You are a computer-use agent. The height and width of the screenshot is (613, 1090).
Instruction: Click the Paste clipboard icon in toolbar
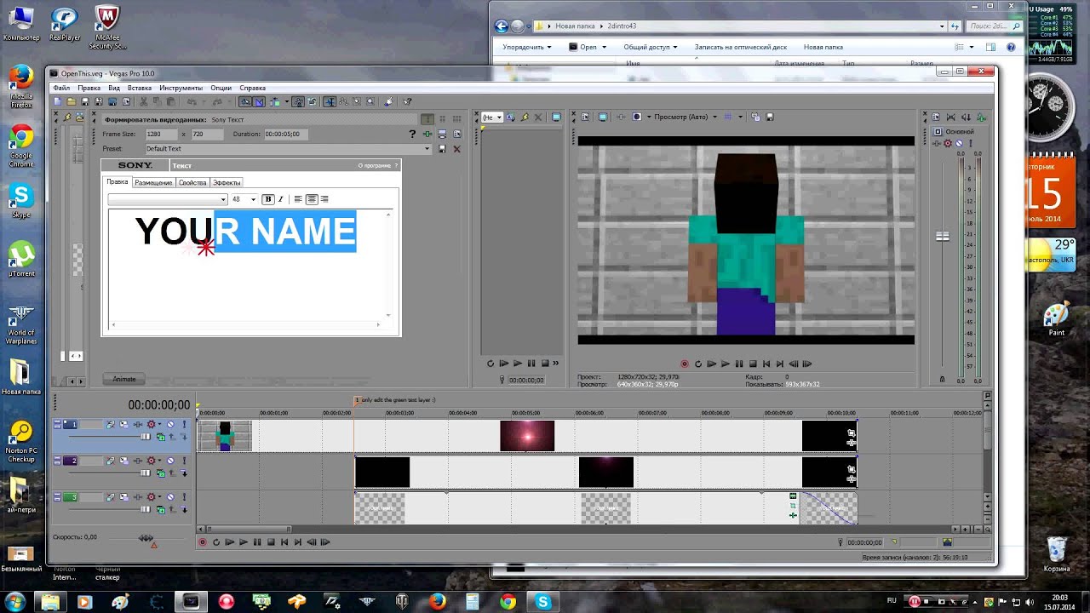(171, 101)
